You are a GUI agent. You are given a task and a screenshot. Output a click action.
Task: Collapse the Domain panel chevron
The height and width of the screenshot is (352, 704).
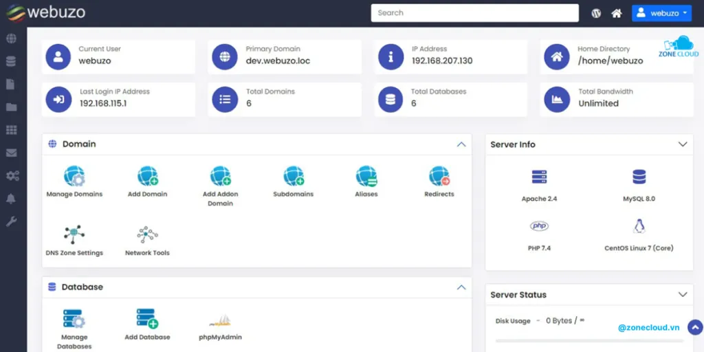coord(461,144)
